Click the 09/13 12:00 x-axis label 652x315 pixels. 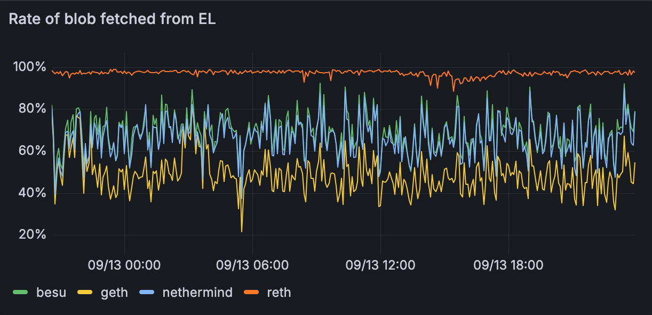[x=380, y=265]
